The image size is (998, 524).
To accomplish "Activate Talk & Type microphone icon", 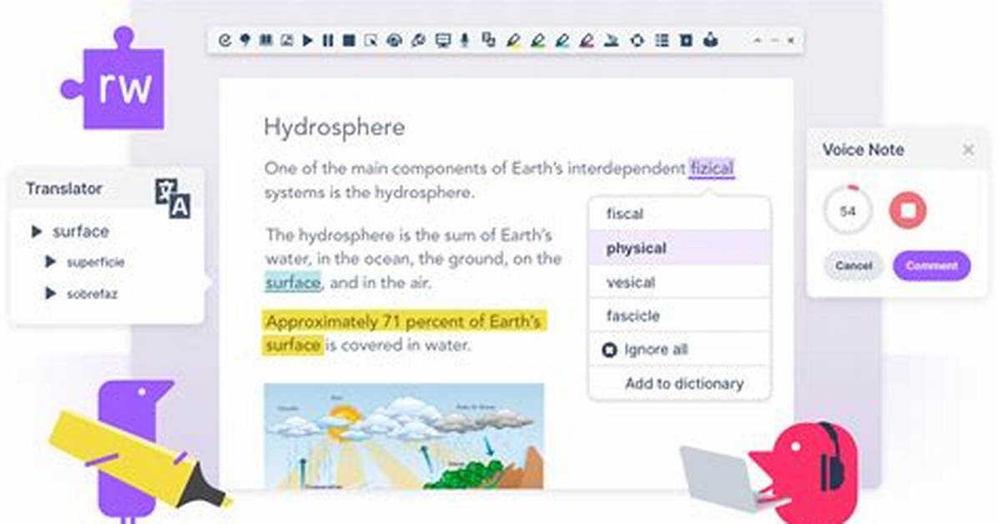I will (465, 41).
